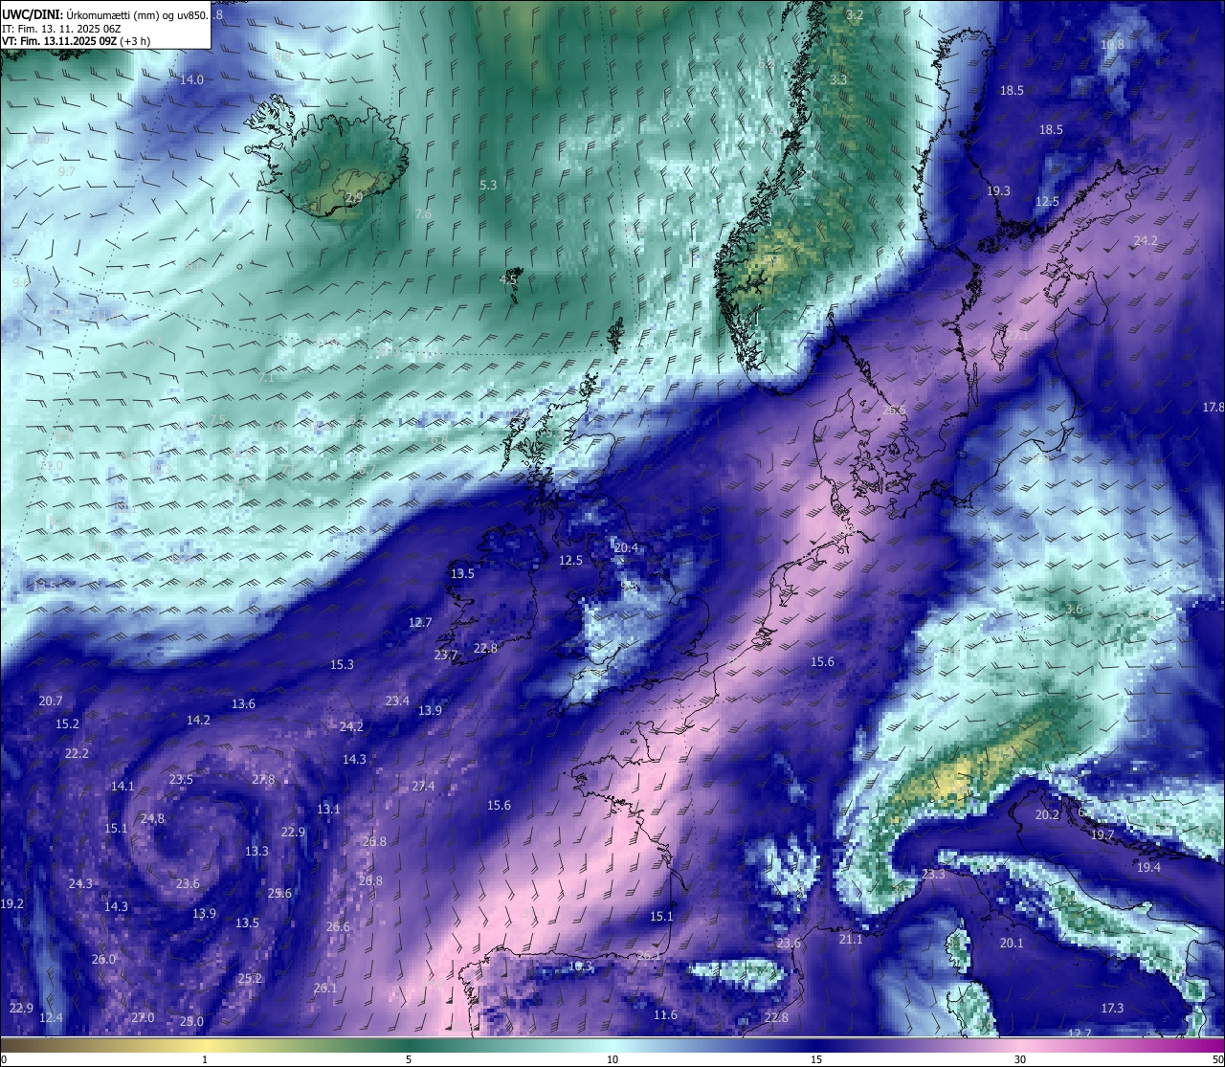This screenshot has width=1225, height=1067.
Task: Click the 21.1 value on the Mediterranean coast
Action: [851, 940]
